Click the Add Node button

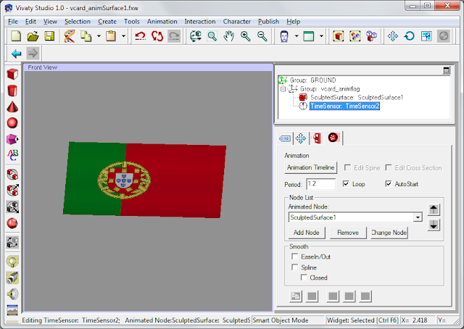[306, 233]
